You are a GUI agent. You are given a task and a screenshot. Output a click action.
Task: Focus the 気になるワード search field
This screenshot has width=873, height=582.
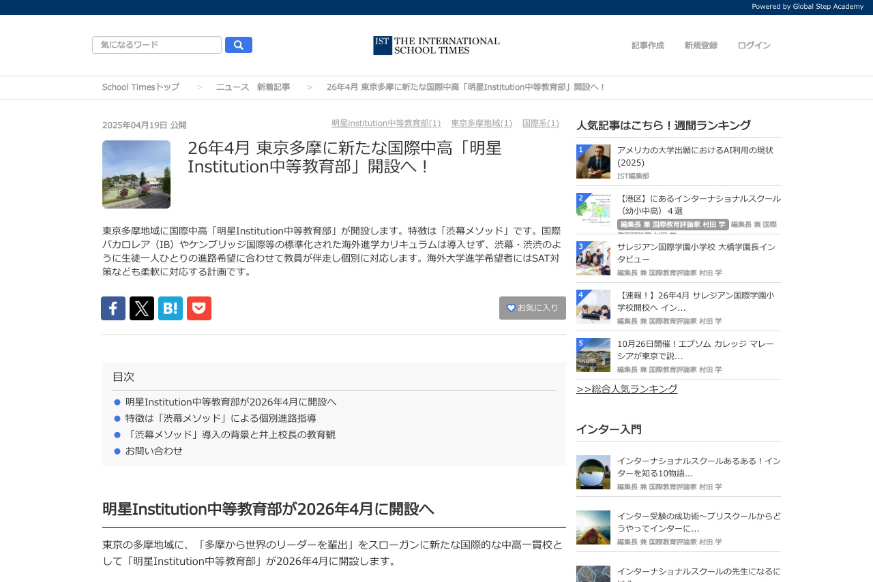[157, 45]
